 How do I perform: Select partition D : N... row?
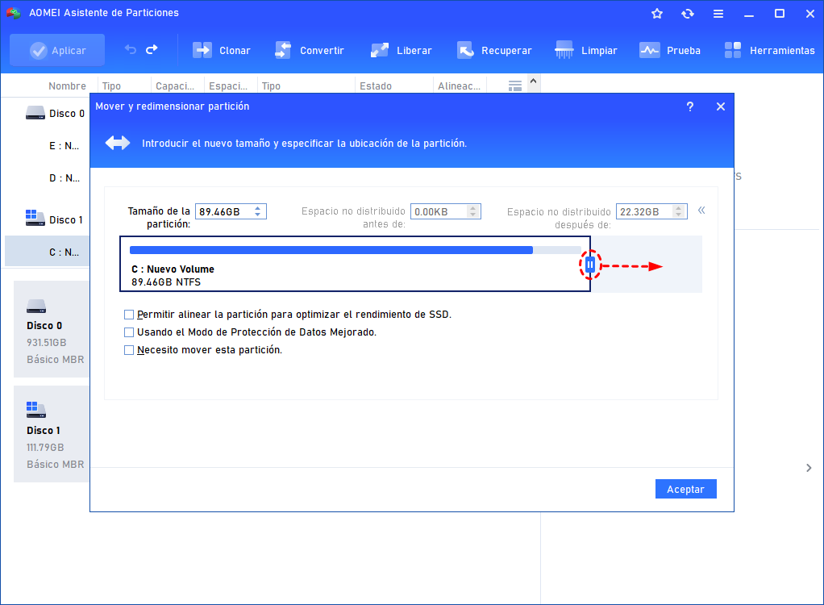(x=65, y=178)
